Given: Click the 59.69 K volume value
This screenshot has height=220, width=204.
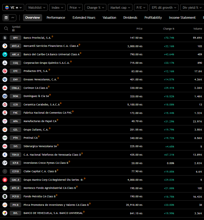Looking at the screenshot, I should point(197,38).
